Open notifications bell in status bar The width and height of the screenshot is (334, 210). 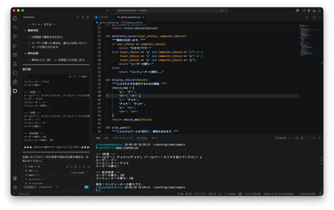click(x=320, y=194)
